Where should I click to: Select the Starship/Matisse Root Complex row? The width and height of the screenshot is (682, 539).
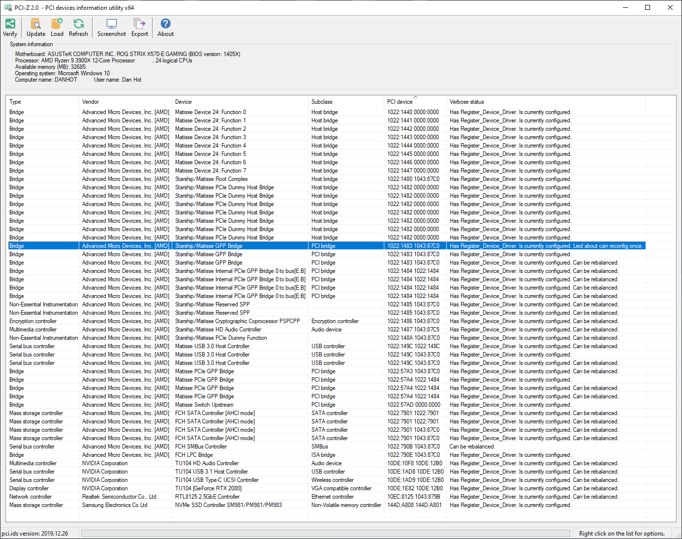pyautogui.click(x=327, y=179)
